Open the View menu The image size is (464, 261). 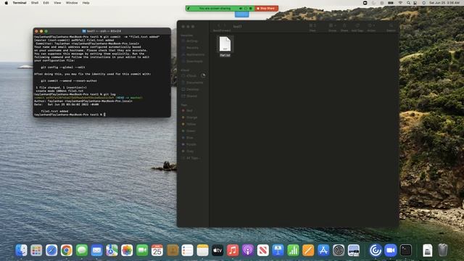(x=57, y=3)
